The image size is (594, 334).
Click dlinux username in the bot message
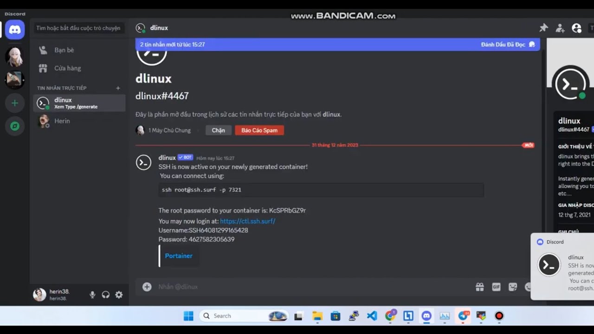[167, 158]
